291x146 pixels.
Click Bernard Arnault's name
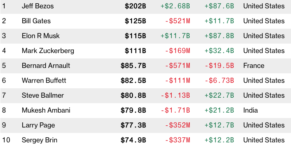tap(46, 66)
